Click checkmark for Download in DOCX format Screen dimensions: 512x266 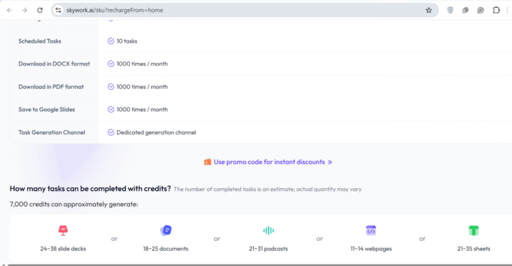click(x=111, y=64)
